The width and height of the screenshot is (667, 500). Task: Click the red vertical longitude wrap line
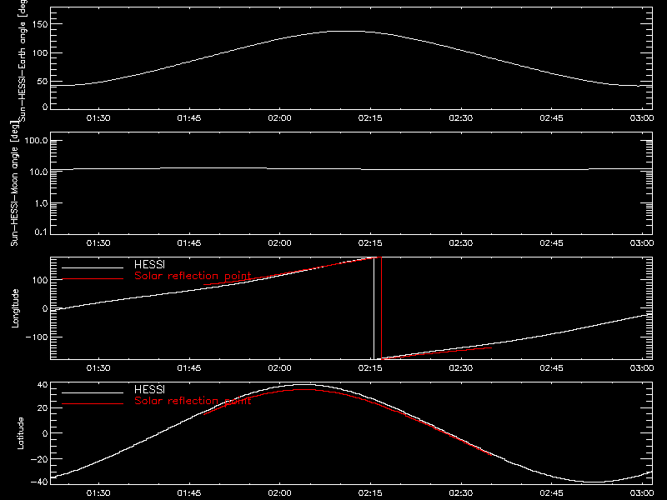[381, 308]
